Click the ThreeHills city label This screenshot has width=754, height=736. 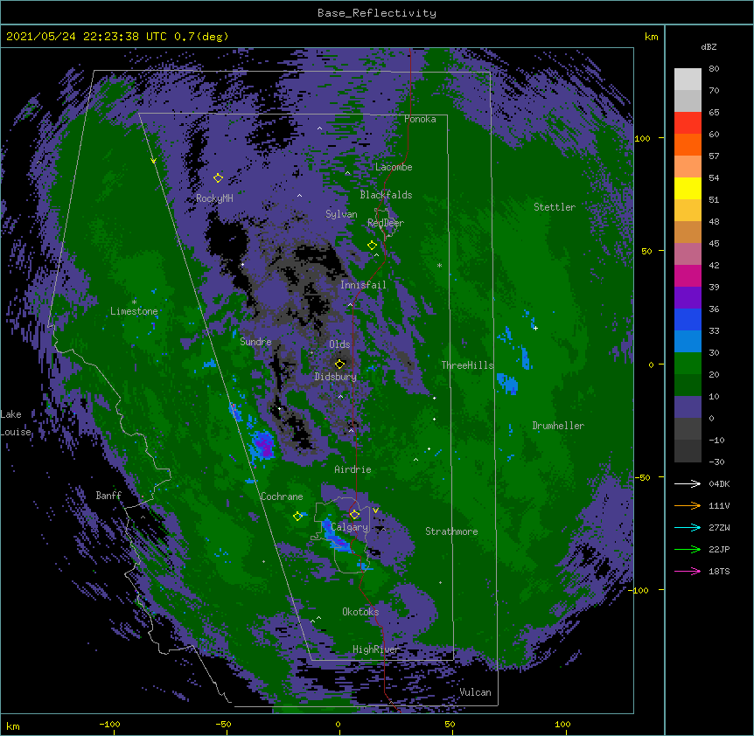[467, 365]
